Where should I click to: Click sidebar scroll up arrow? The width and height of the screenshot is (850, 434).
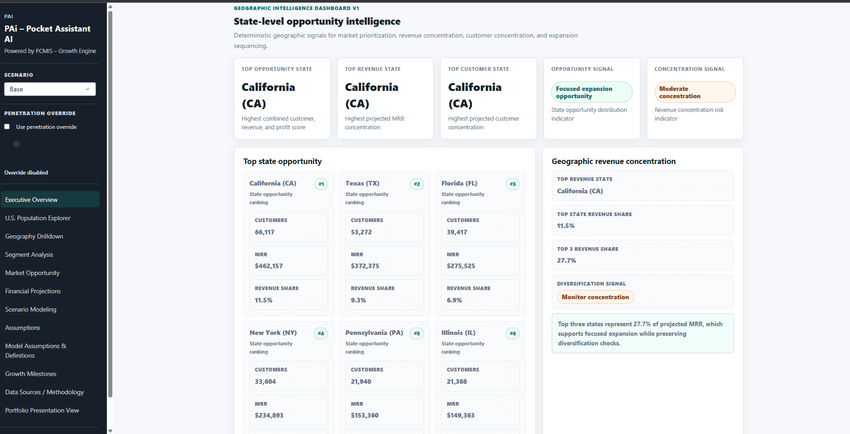[x=110, y=6]
